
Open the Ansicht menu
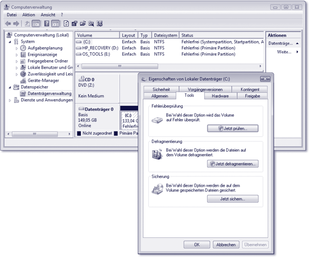[x=48, y=15]
